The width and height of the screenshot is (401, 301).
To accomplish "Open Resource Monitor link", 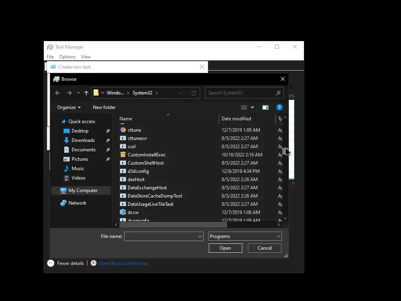I will (123, 263).
